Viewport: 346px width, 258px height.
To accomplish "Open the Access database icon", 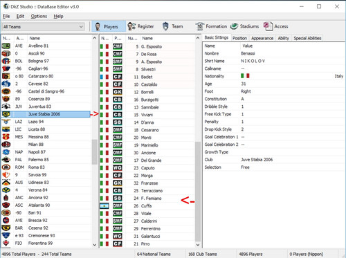I will pyautogui.click(x=268, y=26).
